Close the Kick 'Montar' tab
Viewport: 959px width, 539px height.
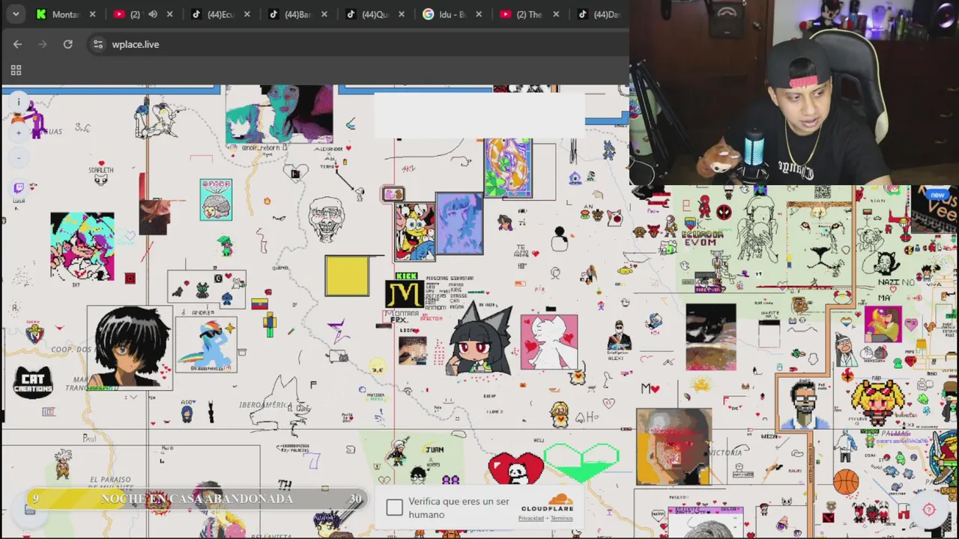pos(92,14)
